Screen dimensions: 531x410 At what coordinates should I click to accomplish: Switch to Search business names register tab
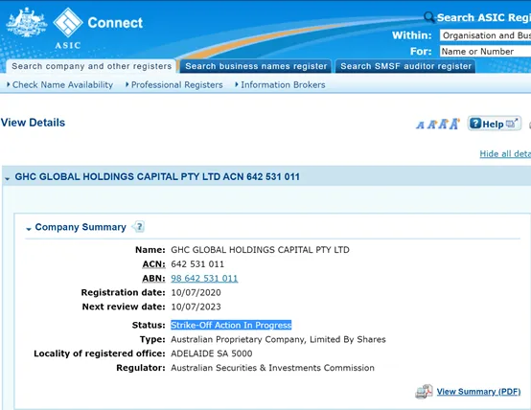pyautogui.click(x=256, y=66)
